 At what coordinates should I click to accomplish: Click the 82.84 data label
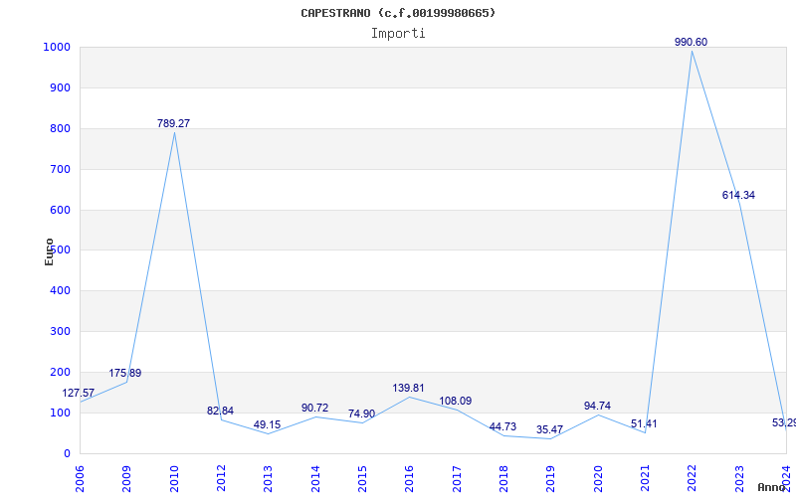[220, 411]
